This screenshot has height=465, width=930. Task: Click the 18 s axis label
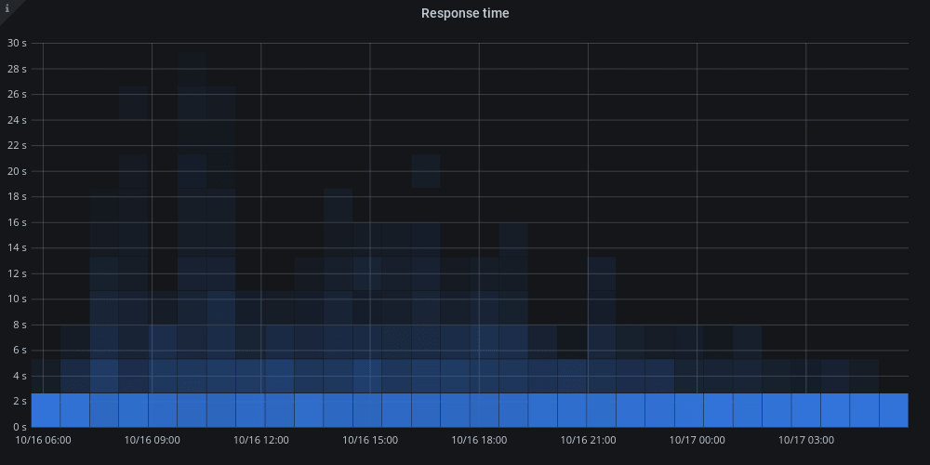tap(17, 196)
